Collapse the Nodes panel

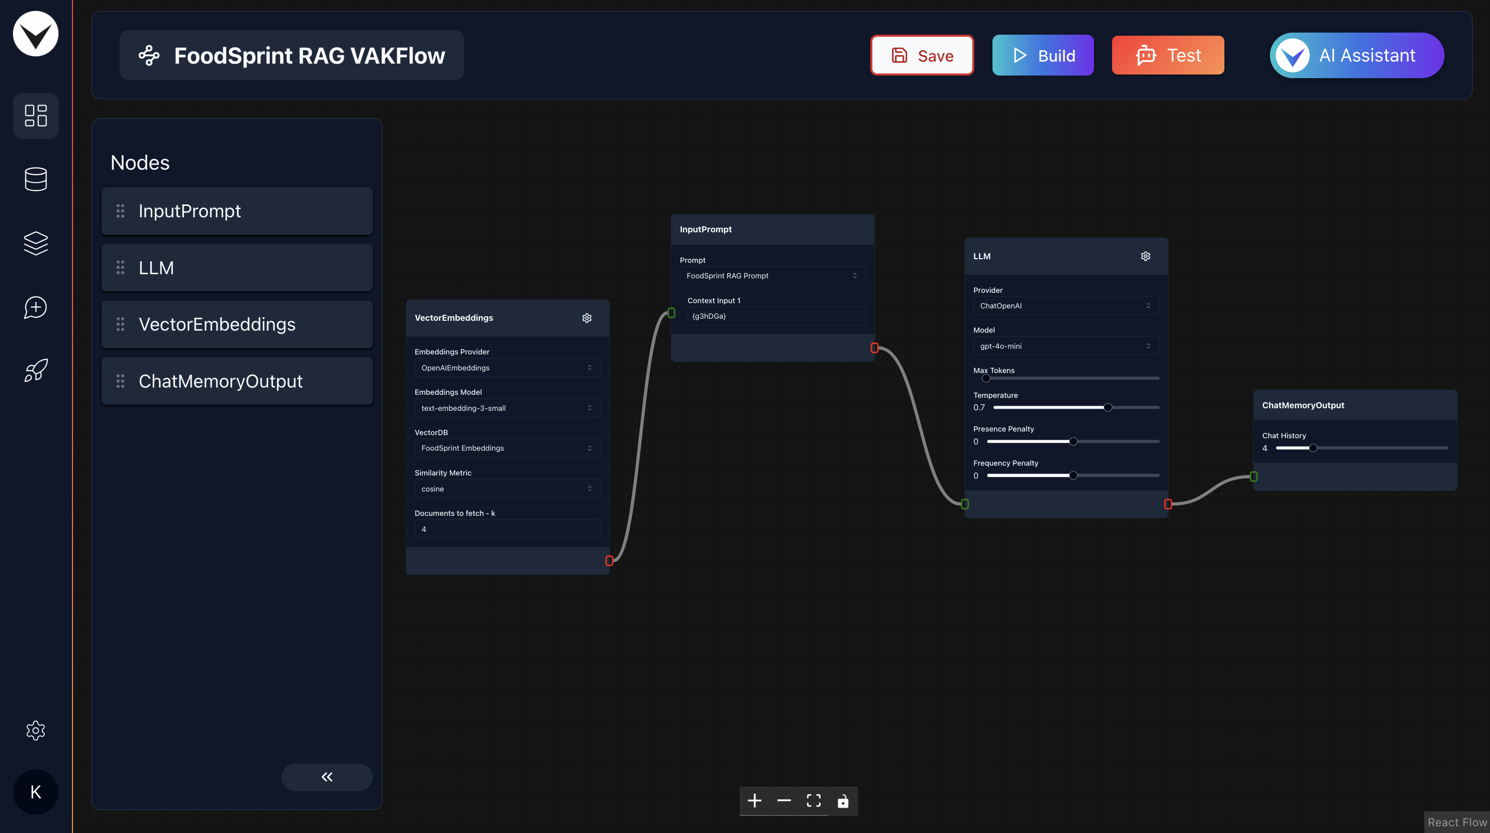click(327, 777)
